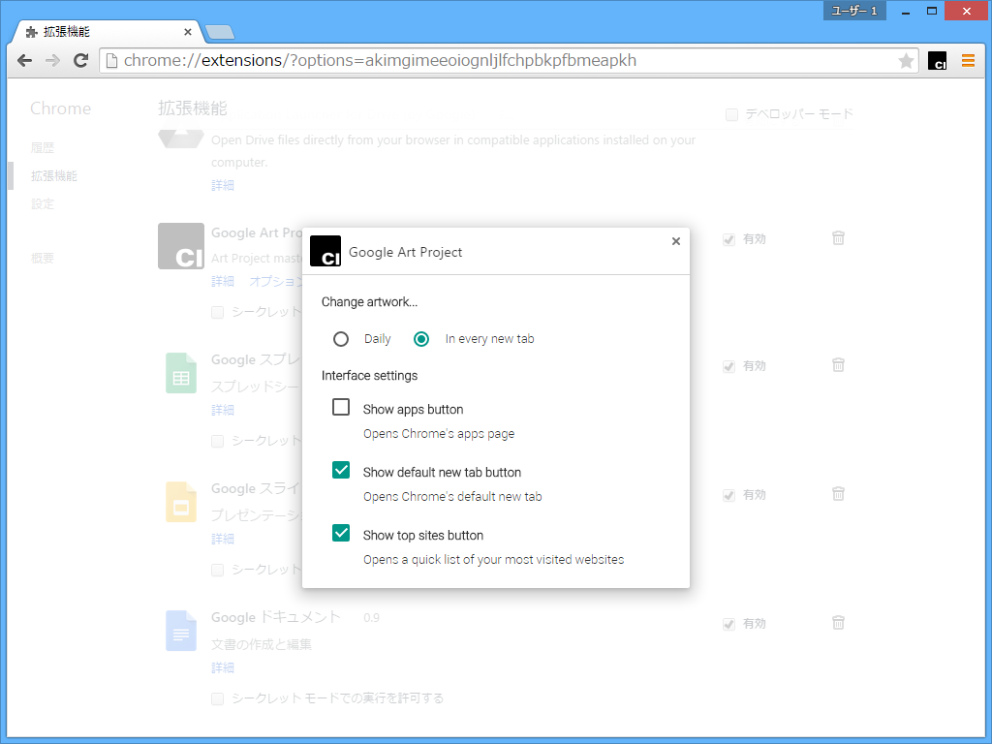This screenshot has height=744, width=992.
Task: Go back with the browser back arrow
Action: (x=24, y=61)
